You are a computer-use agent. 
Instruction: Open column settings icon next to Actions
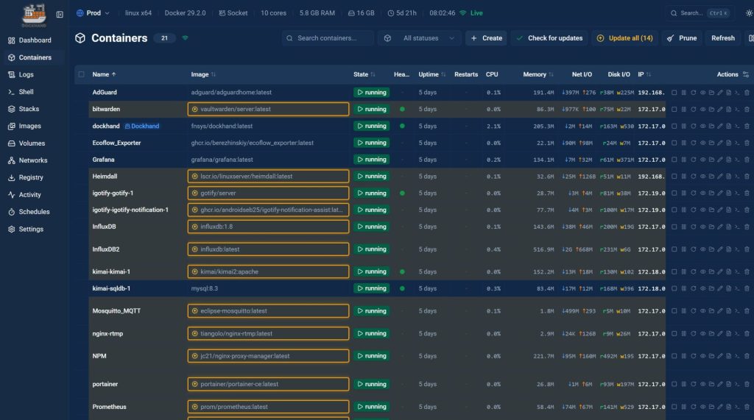pyautogui.click(x=746, y=74)
